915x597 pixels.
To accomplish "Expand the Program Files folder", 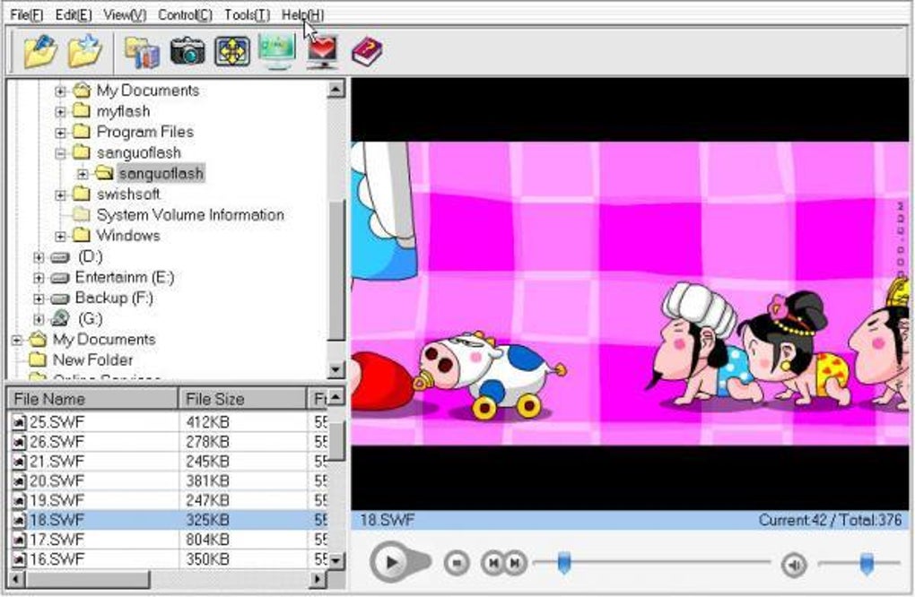I will (x=59, y=133).
